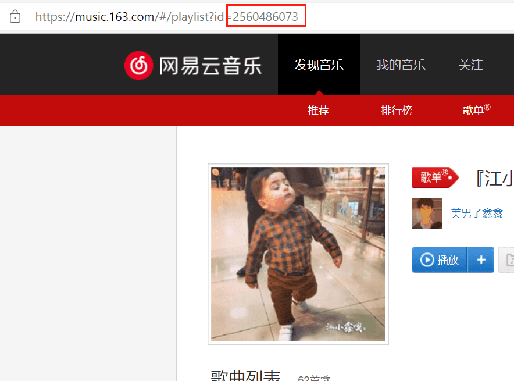Switch to the 我的音乐 tab

pos(401,65)
